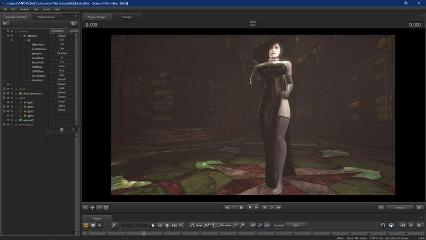
Task: Toggle the lock icon beside light3
Action: point(4,111)
